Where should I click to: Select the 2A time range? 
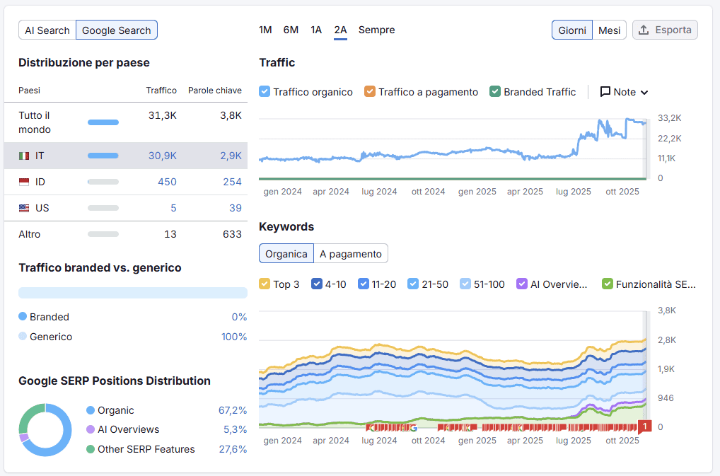click(x=340, y=30)
